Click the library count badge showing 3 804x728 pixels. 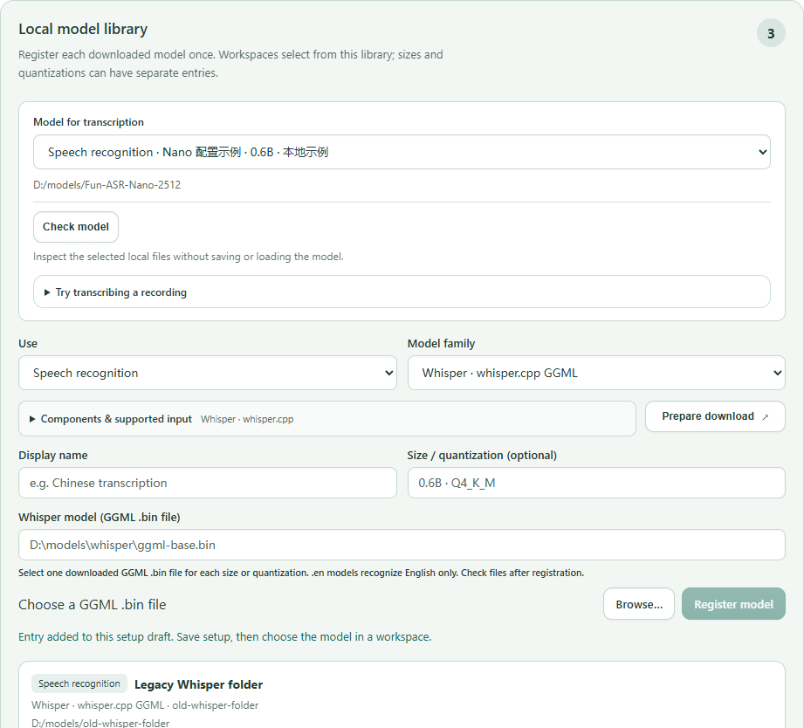(x=771, y=33)
